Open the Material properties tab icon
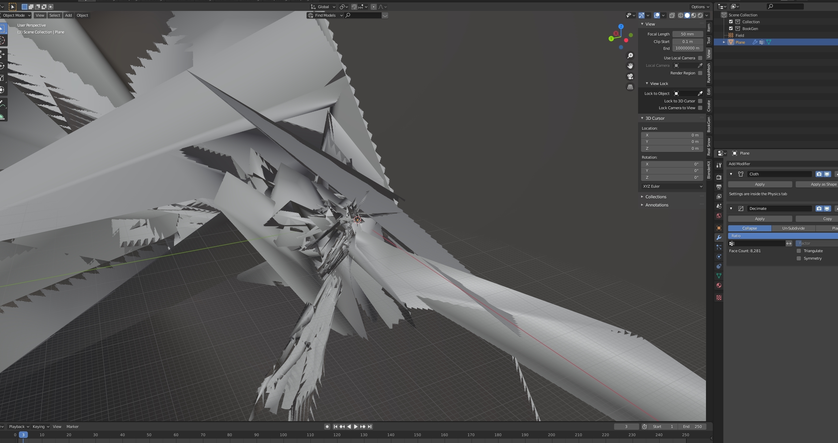Image resolution: width=838 pixels, height=443 pixels. coord(719,285)
